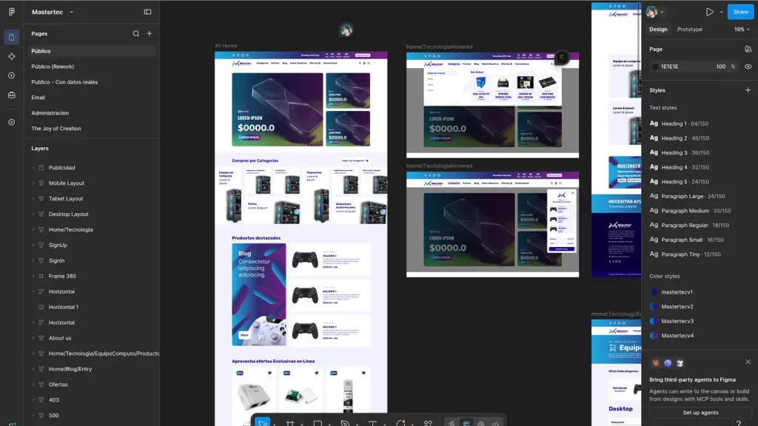Select the Move tool in bottom toolbar
The image size is (758, 426).
click(263, 422)
